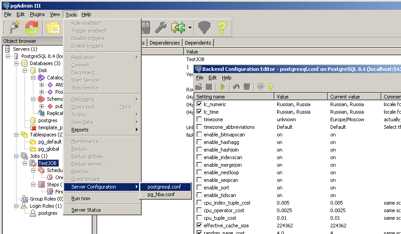401x234 pixels.
Task: Check the enable_seqscan checkbox
Action: pos(199,180)
